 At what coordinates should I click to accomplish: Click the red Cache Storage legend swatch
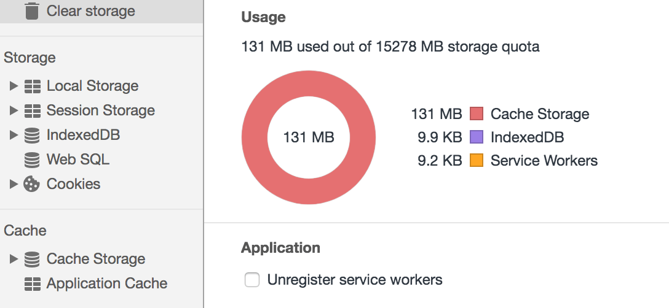pos(477,114)
